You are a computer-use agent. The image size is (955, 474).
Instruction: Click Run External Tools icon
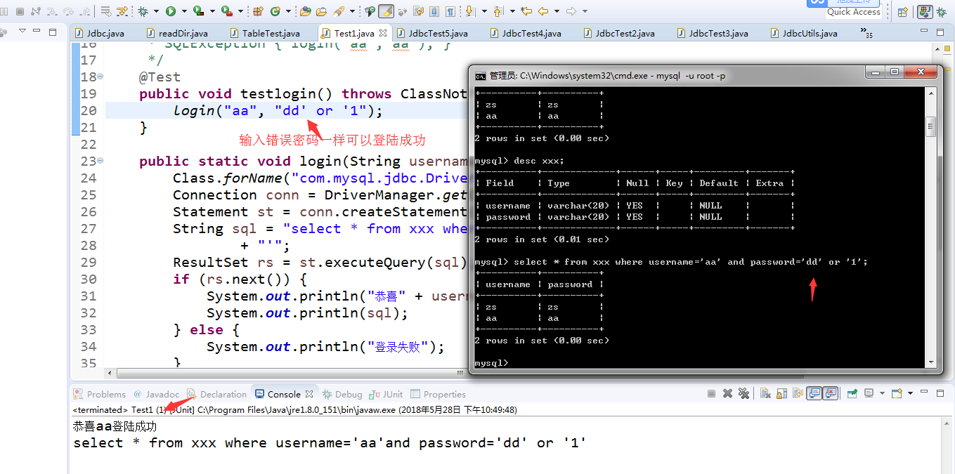[x=226, y=11]
